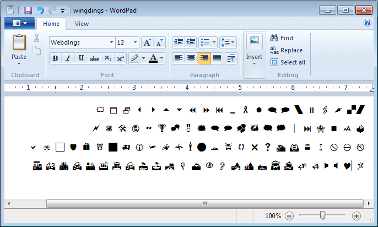Open the blue WordPad file menu

click(x=19, y=23)
